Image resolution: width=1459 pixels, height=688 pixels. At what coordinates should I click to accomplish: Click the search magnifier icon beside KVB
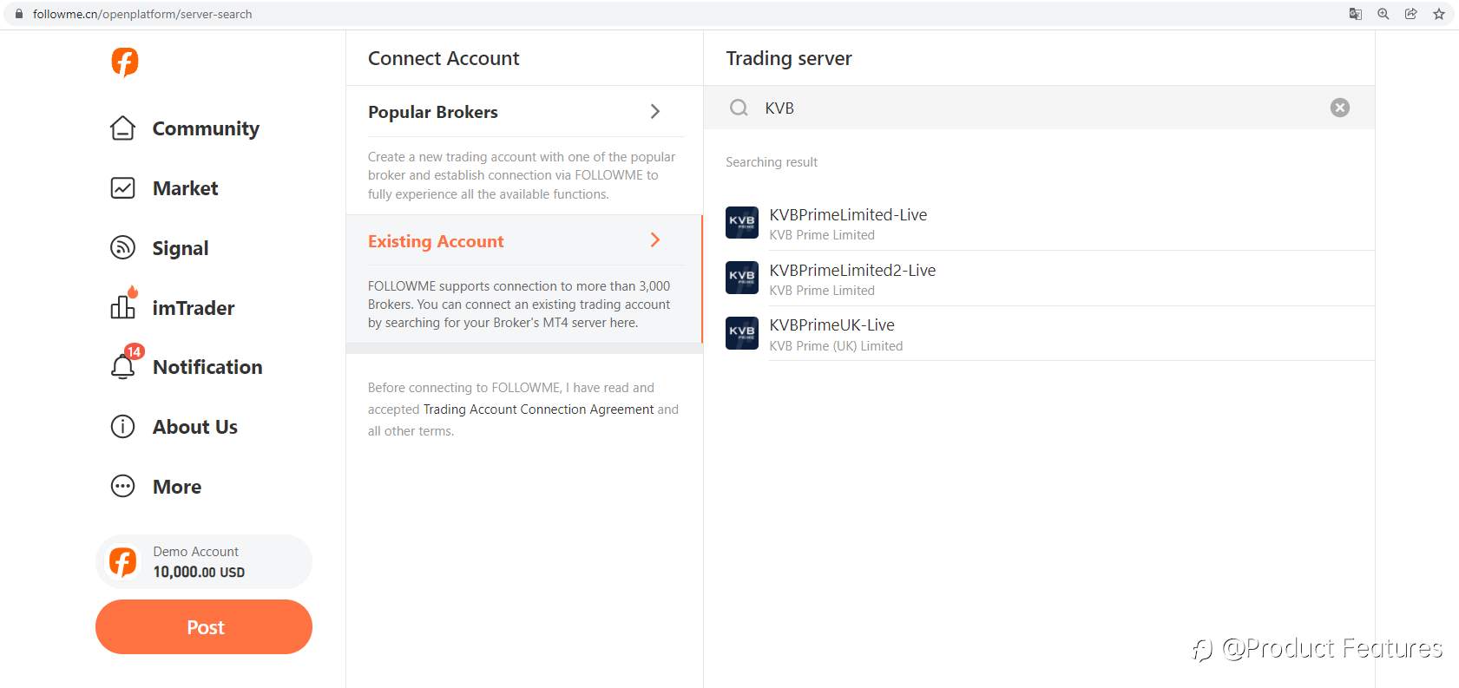coord(739,108)
